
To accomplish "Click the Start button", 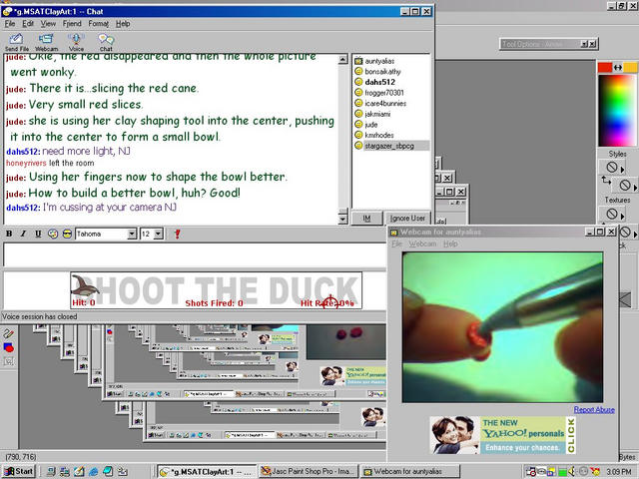I will (19, 472).
